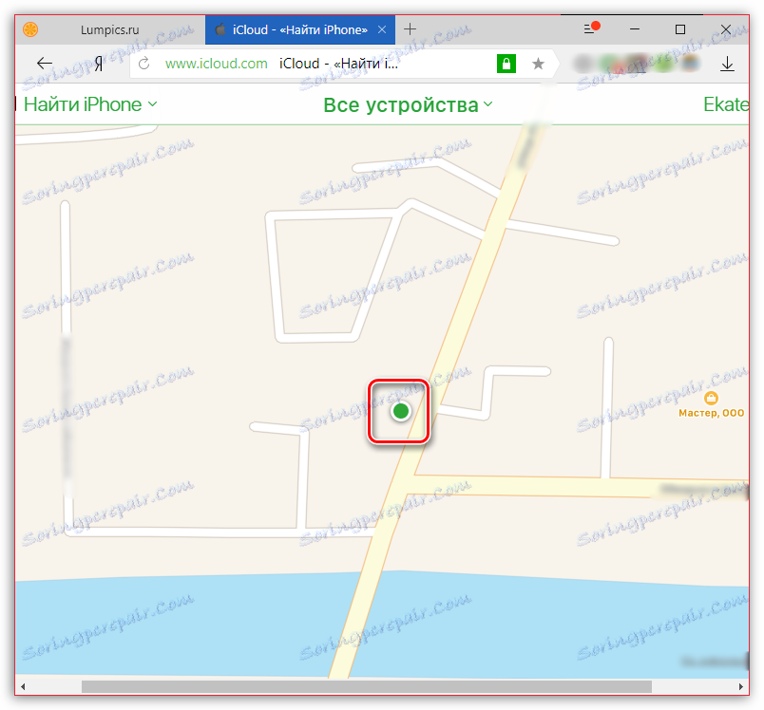
Task: Open the Ekaterina account menu
Action: pos(726,104)
